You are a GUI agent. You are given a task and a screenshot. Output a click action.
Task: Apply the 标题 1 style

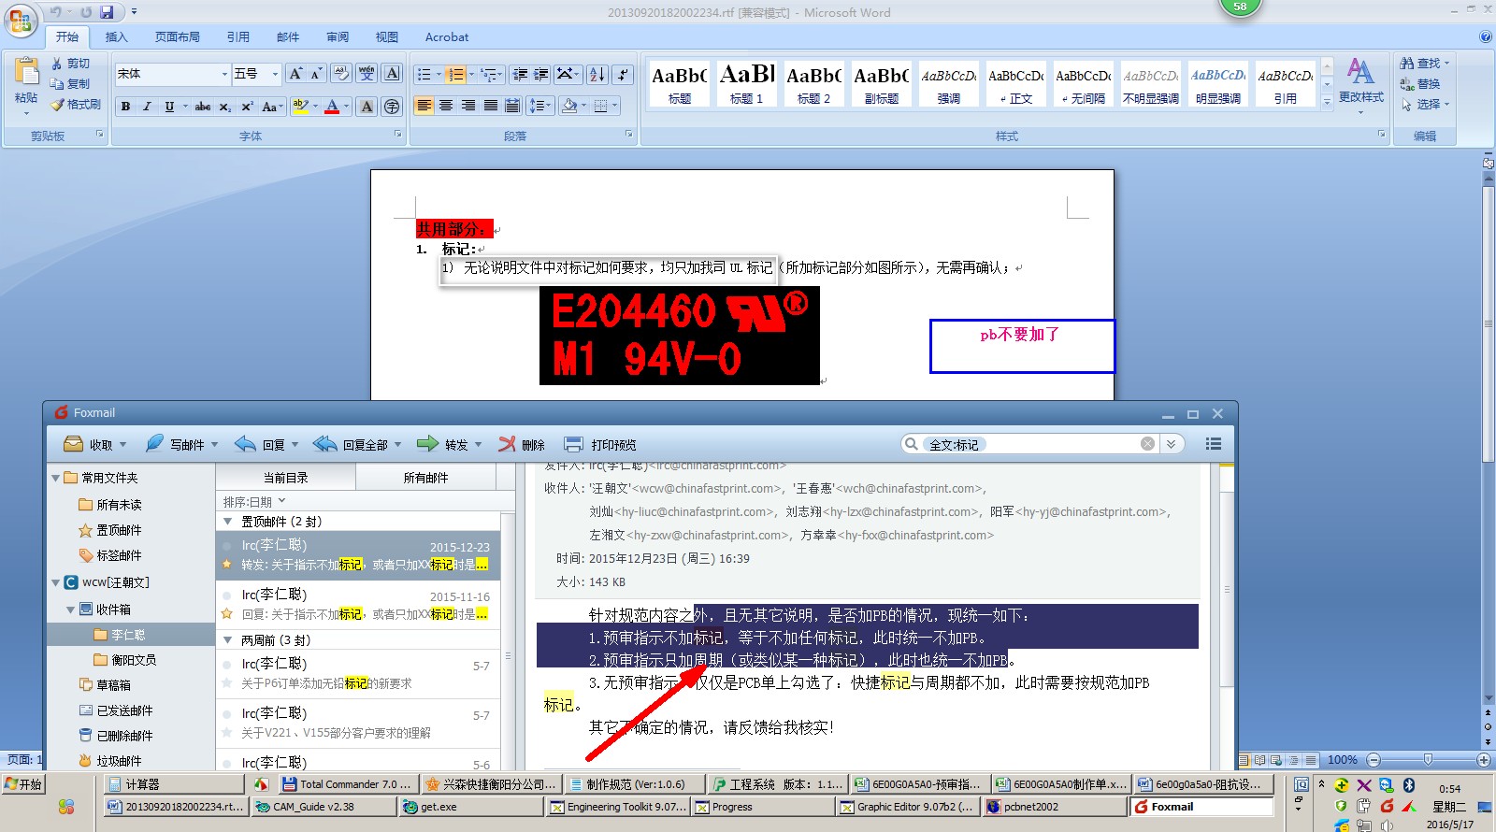(x=747, y=83)
